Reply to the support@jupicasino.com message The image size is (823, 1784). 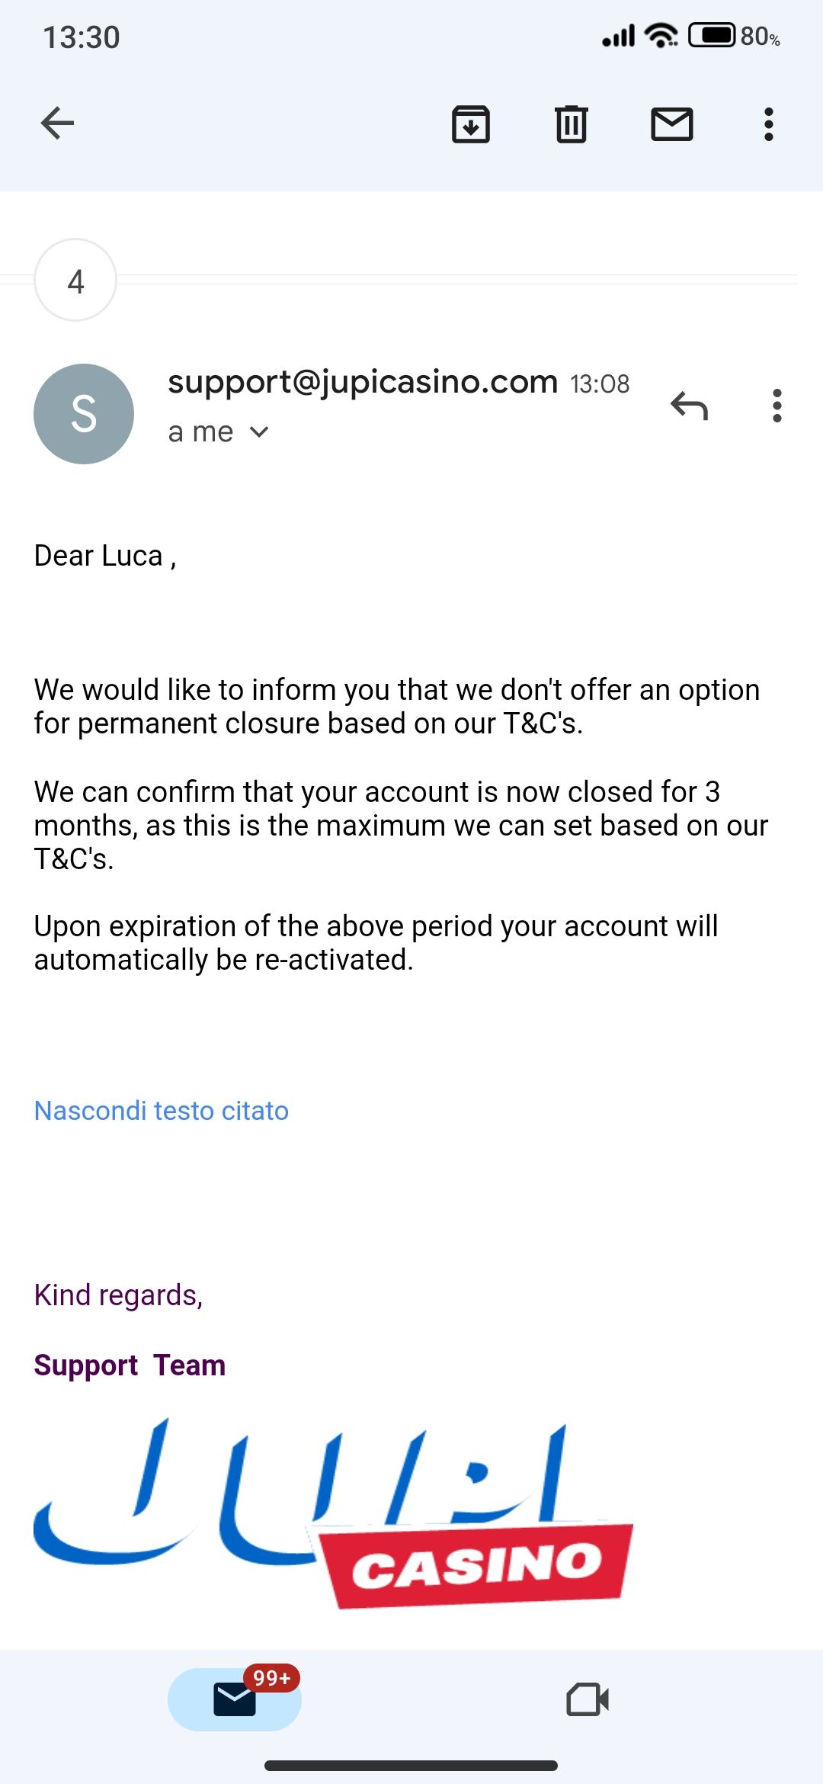[689, 406]
